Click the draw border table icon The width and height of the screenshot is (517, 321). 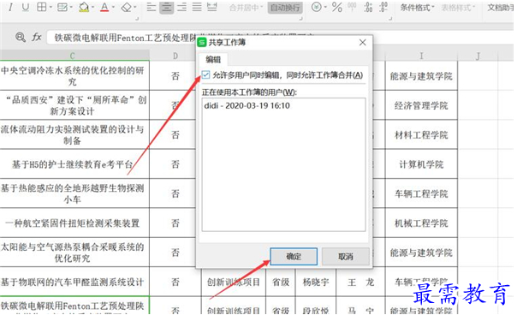[x=62, y=7]
